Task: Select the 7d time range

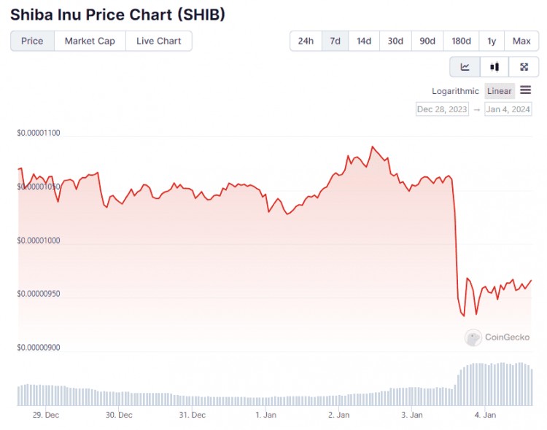Action: [x=335, y=41]
